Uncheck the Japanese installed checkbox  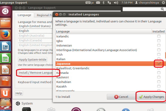coord(159,64)
